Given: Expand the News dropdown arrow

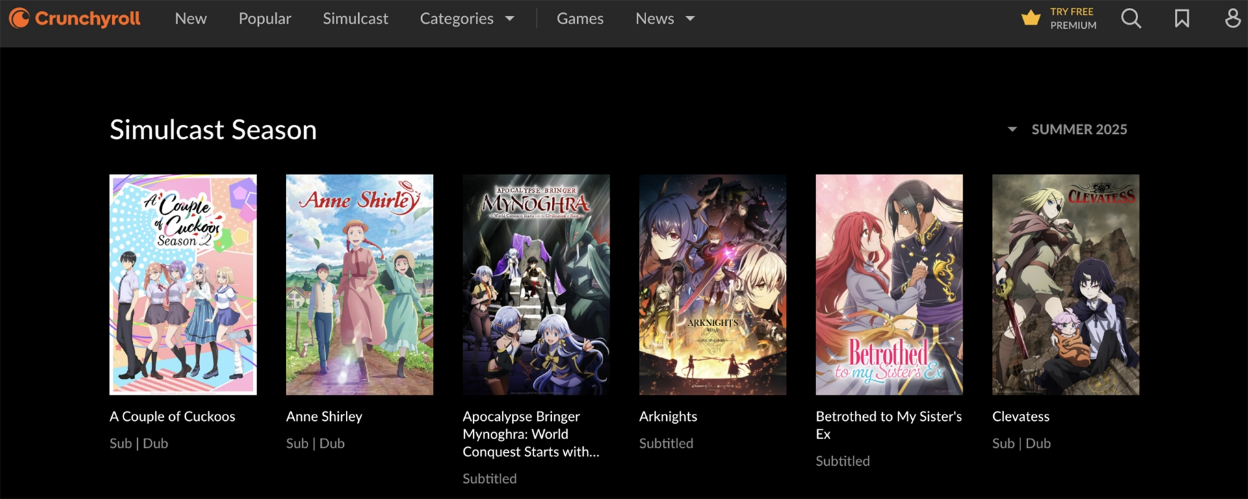Looking at the screenshot, I should click(x=690, y=19).
